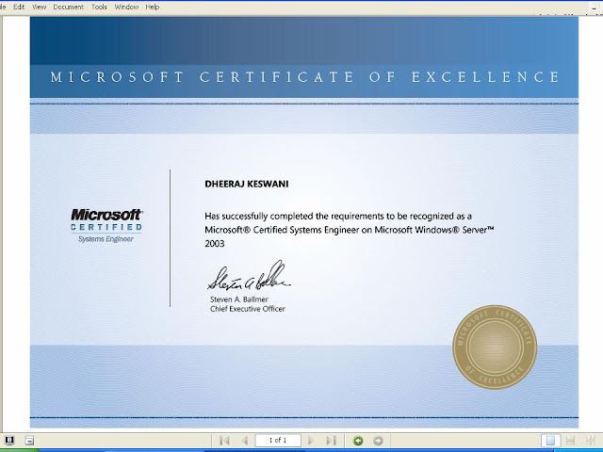Open the Window menu
The image size is (603, 452).
tap(126, 7)
